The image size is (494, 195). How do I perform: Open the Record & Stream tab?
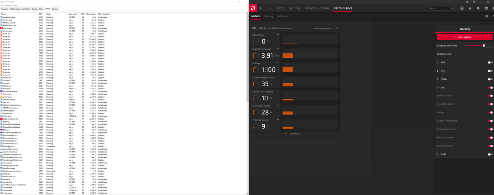[317, 8]
